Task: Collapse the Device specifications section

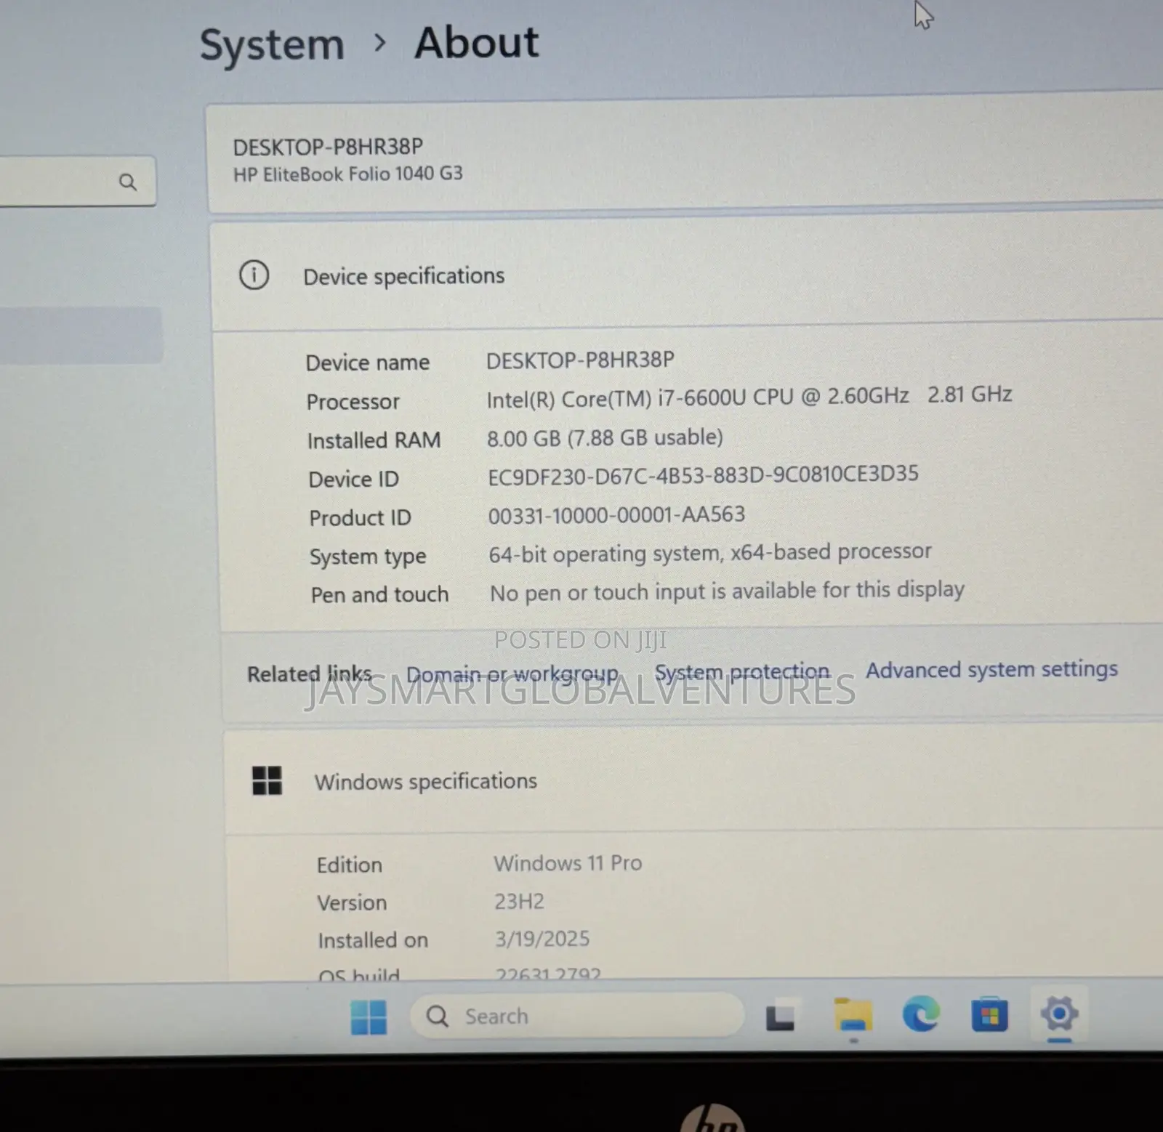Action: tap(687, 276)
